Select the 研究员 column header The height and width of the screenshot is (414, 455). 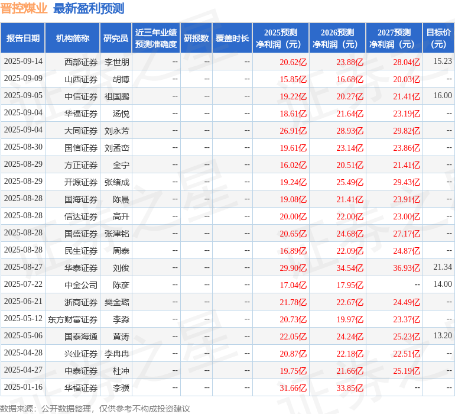[x=116, y=38]
